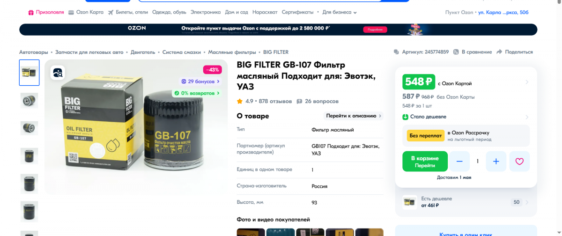Open Ozon Карта card icon link
Screen dimensions: 562x236
(71, 12)
